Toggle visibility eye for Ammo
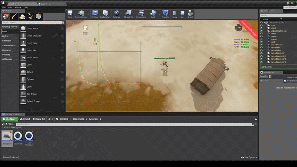This screenshot has width=297, height=167. pos(262,33)
